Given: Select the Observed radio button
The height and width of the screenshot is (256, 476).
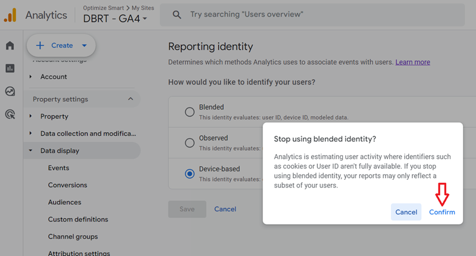Looking at the screenshot, I should coord(190,143).
